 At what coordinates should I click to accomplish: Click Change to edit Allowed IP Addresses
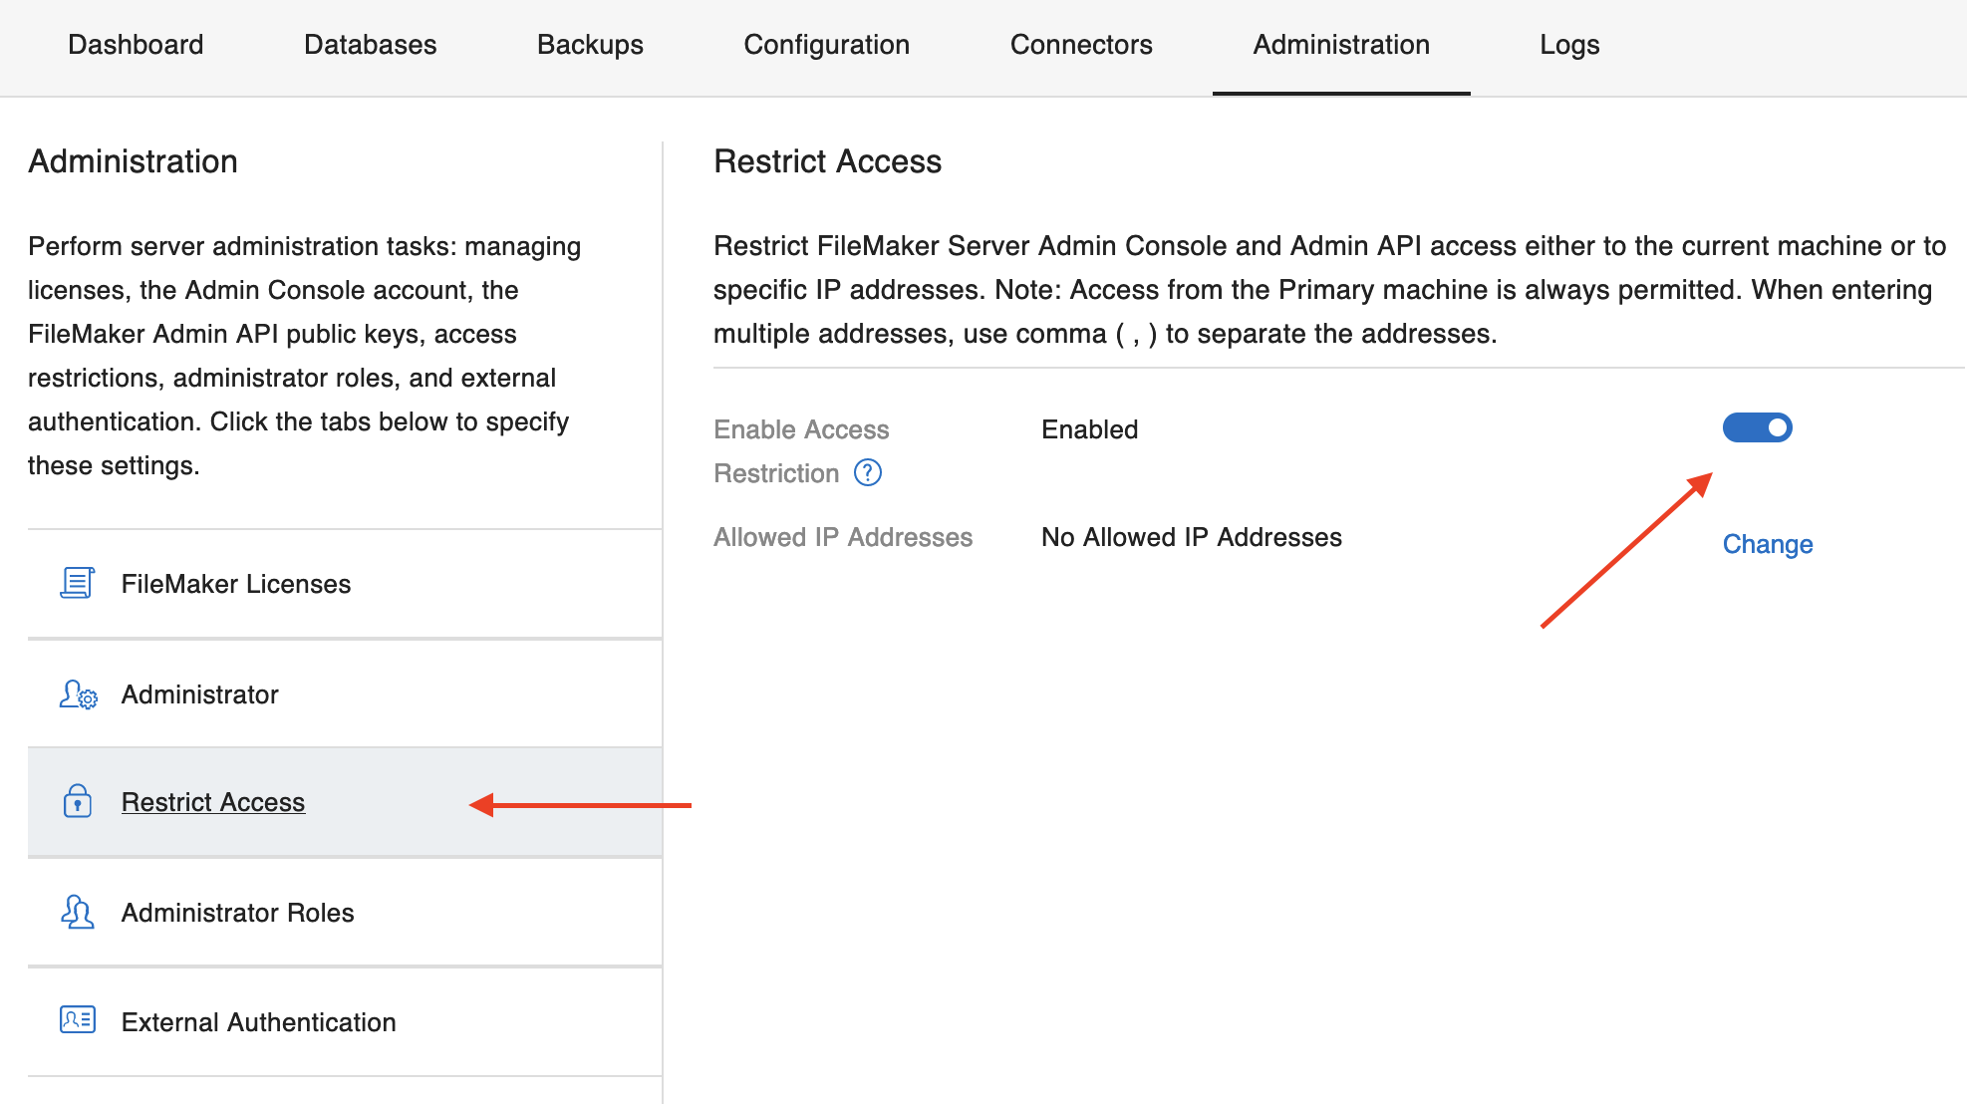tap(1768, 544)
